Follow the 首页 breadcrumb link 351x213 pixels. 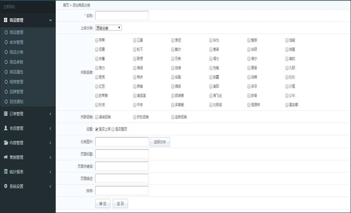pos(66,5)
